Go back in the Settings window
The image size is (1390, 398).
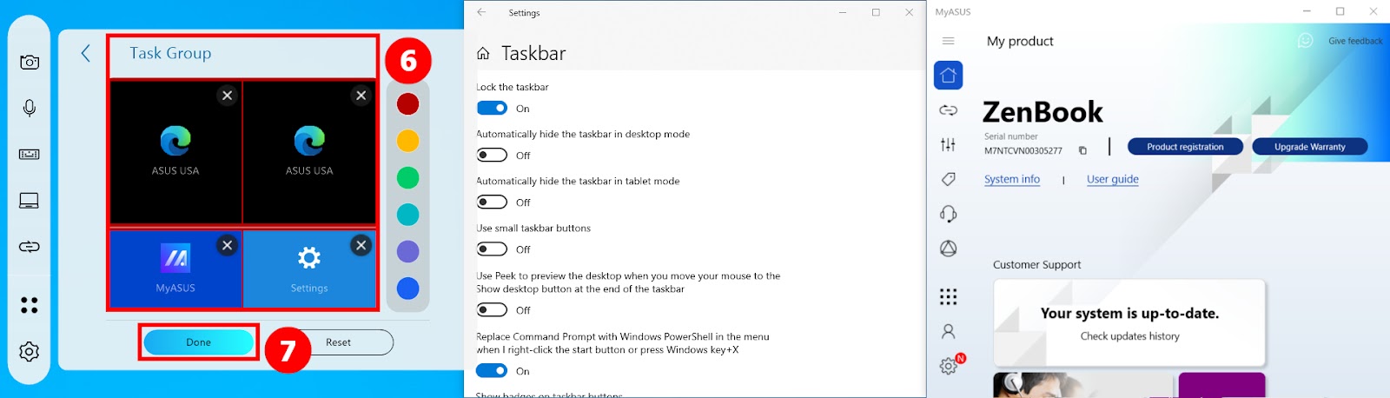click(481, 12)
